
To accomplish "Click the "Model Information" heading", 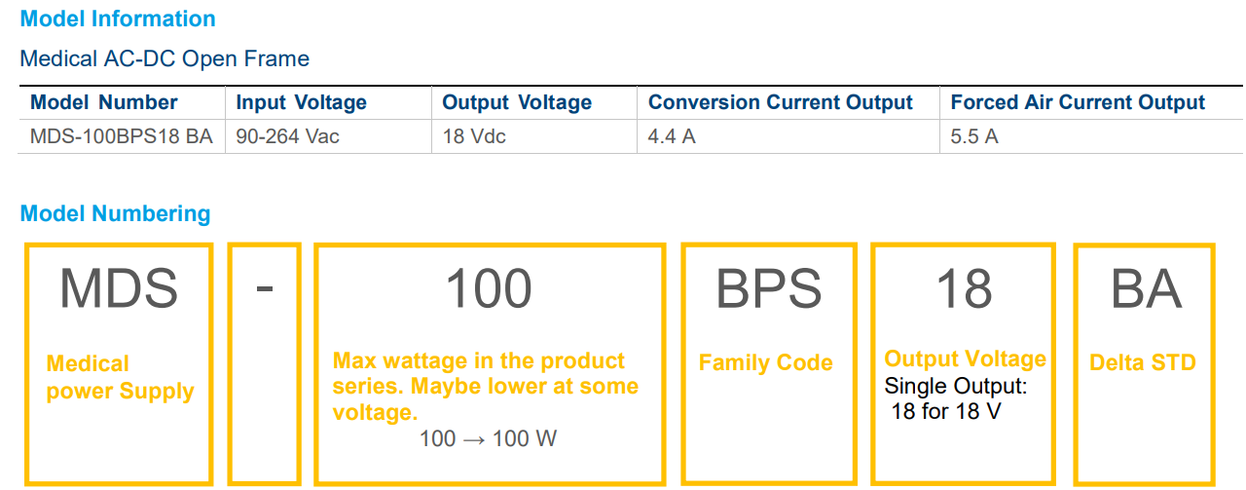I will (x=118, y=19).
